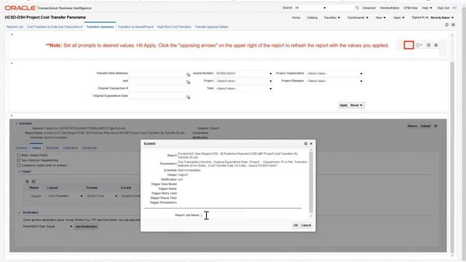The width and height of the screenshot is (466, 262).
Task: Open the Help menu
Action: pos(427,8)
